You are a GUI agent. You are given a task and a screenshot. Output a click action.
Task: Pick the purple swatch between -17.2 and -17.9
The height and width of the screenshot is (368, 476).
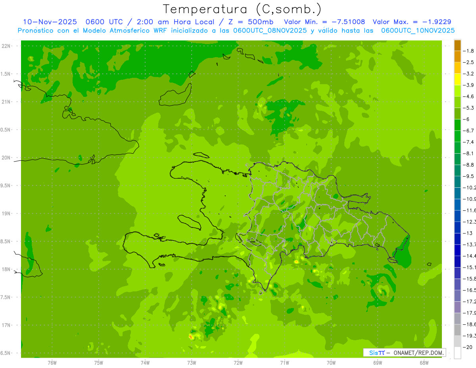pos(457,307)
